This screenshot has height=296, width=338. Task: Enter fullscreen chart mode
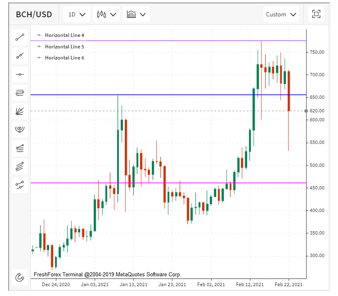(x=316, y=14)
